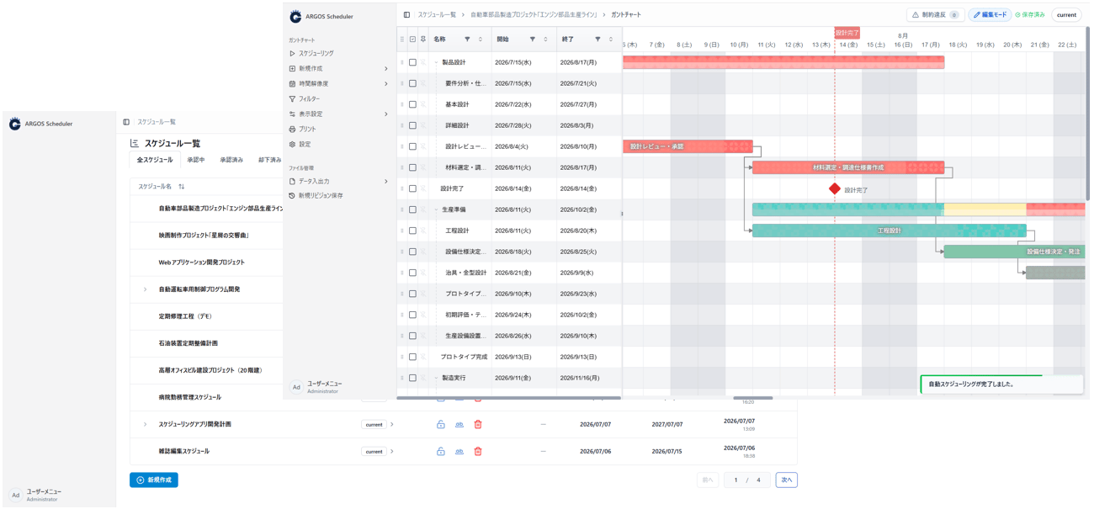This screenshot has height=509, width=1094.
Task: Click the pin icon in table header
Action: 423,40
